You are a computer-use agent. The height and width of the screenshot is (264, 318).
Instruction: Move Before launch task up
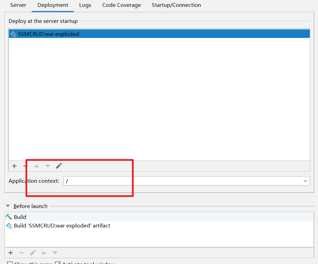tap(44, 253)
